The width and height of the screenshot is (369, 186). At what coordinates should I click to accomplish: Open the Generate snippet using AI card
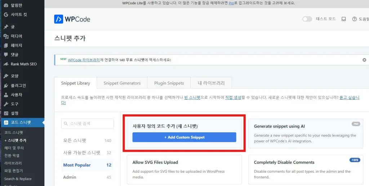(306, 133)
